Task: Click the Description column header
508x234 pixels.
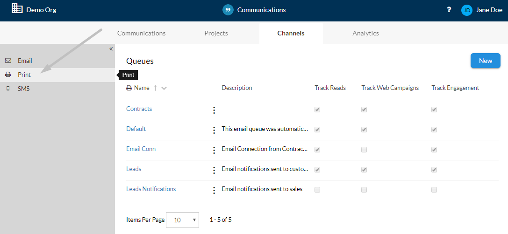Action: [x=237, y=88]
